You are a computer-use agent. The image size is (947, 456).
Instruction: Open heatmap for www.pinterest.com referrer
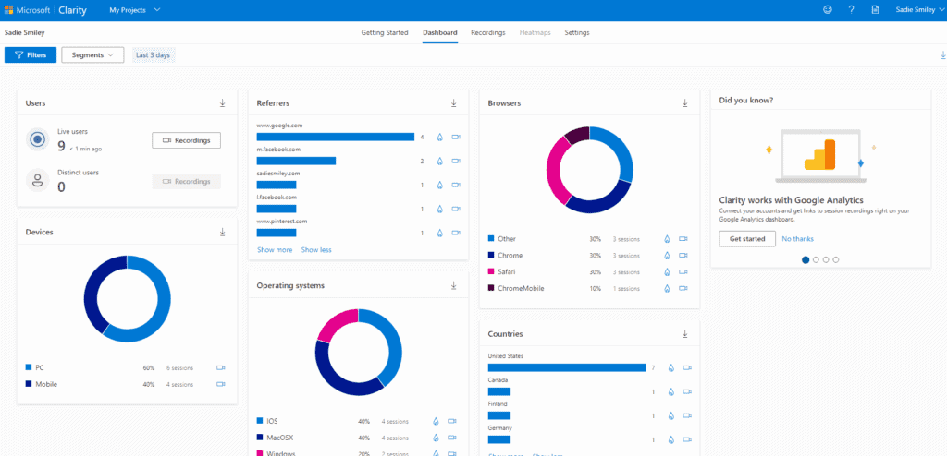(x=439, y=233)
